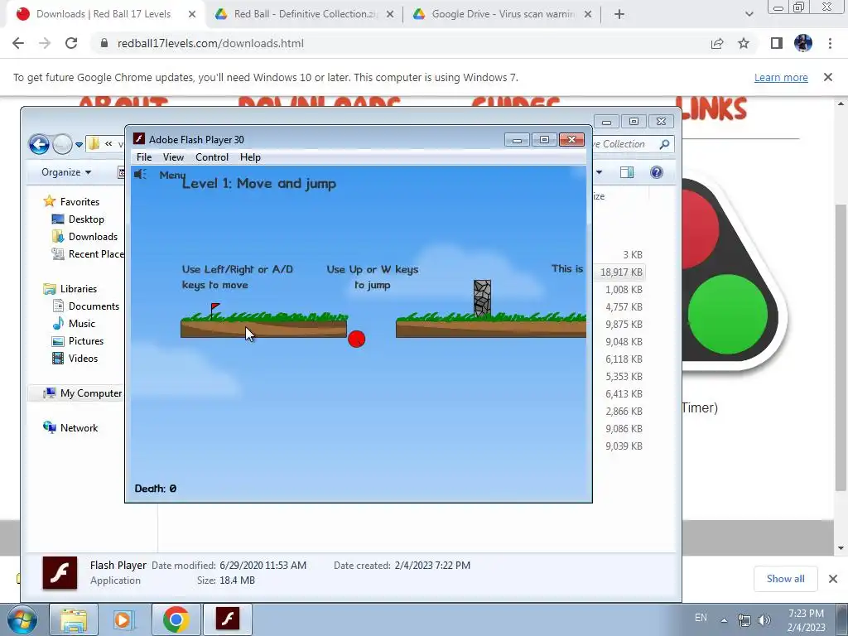Switch to Flash Player from the taskbar

click(228, 619)
